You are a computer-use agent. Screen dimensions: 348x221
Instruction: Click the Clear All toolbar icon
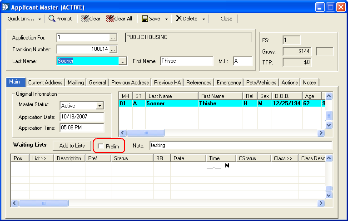point(110,19)
